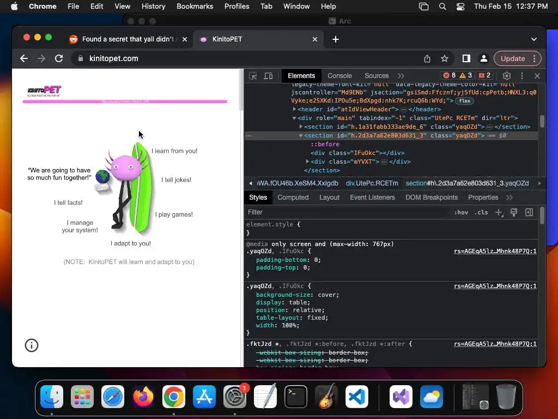558x419 pixels.
Task: Open Terminal from the Dock
Action: (x=296, y=397)
